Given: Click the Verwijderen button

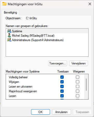Looking at the screenshot, I should click(x=78, y=63).
